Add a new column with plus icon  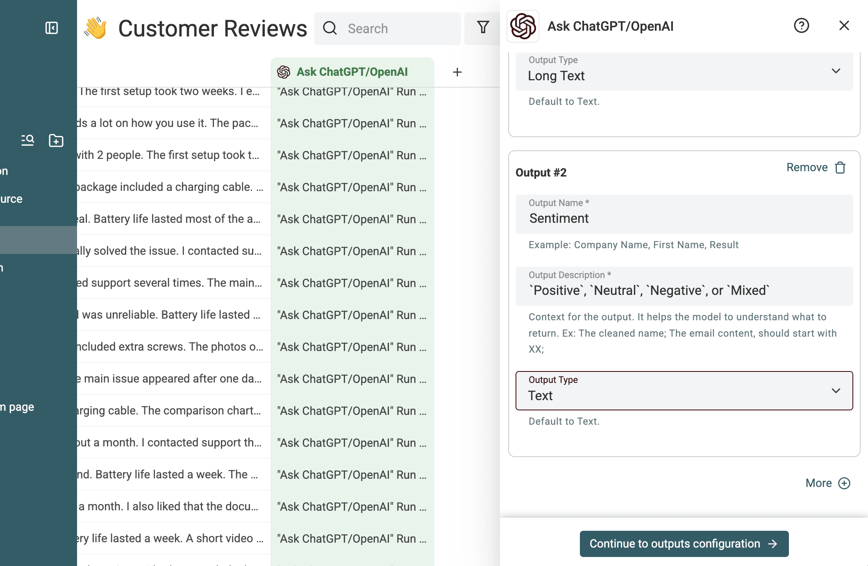[457, 72]
